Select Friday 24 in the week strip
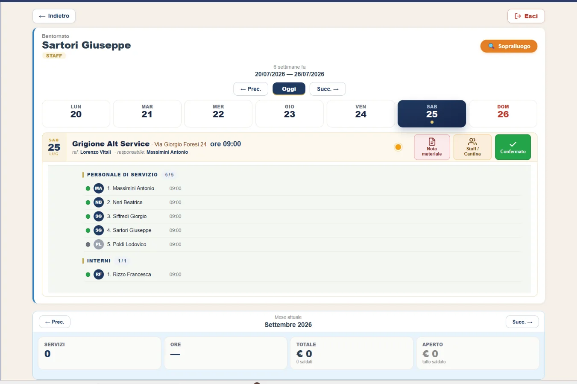The height and width of the screenshot is (384, 577). coord(361,114)
